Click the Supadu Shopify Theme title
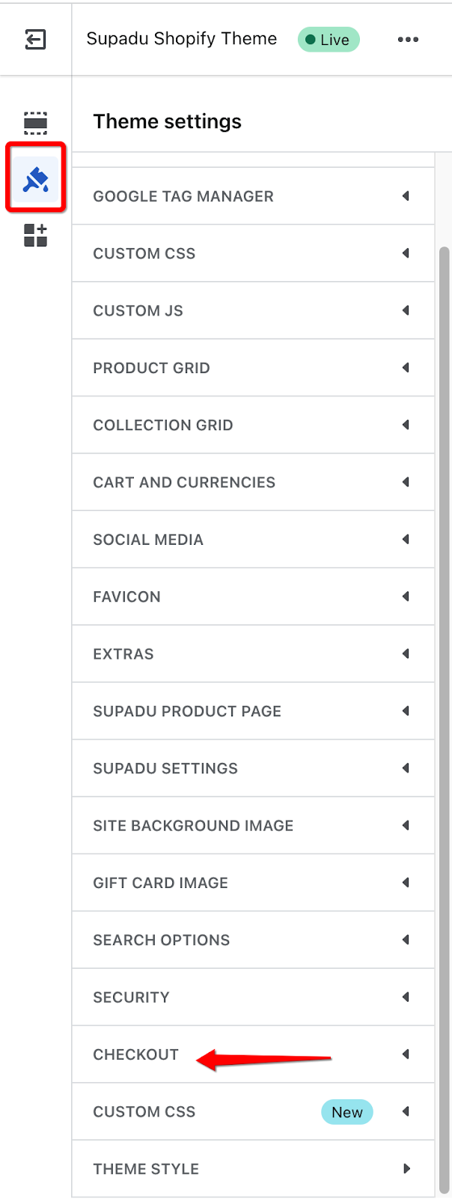Screen dimensions: 452x1199 pyautogui.click(x=182, y=39)
